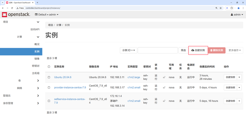
Task: Check the provider-instance-centos-7.9 row
Action: (x=49, y=87)
